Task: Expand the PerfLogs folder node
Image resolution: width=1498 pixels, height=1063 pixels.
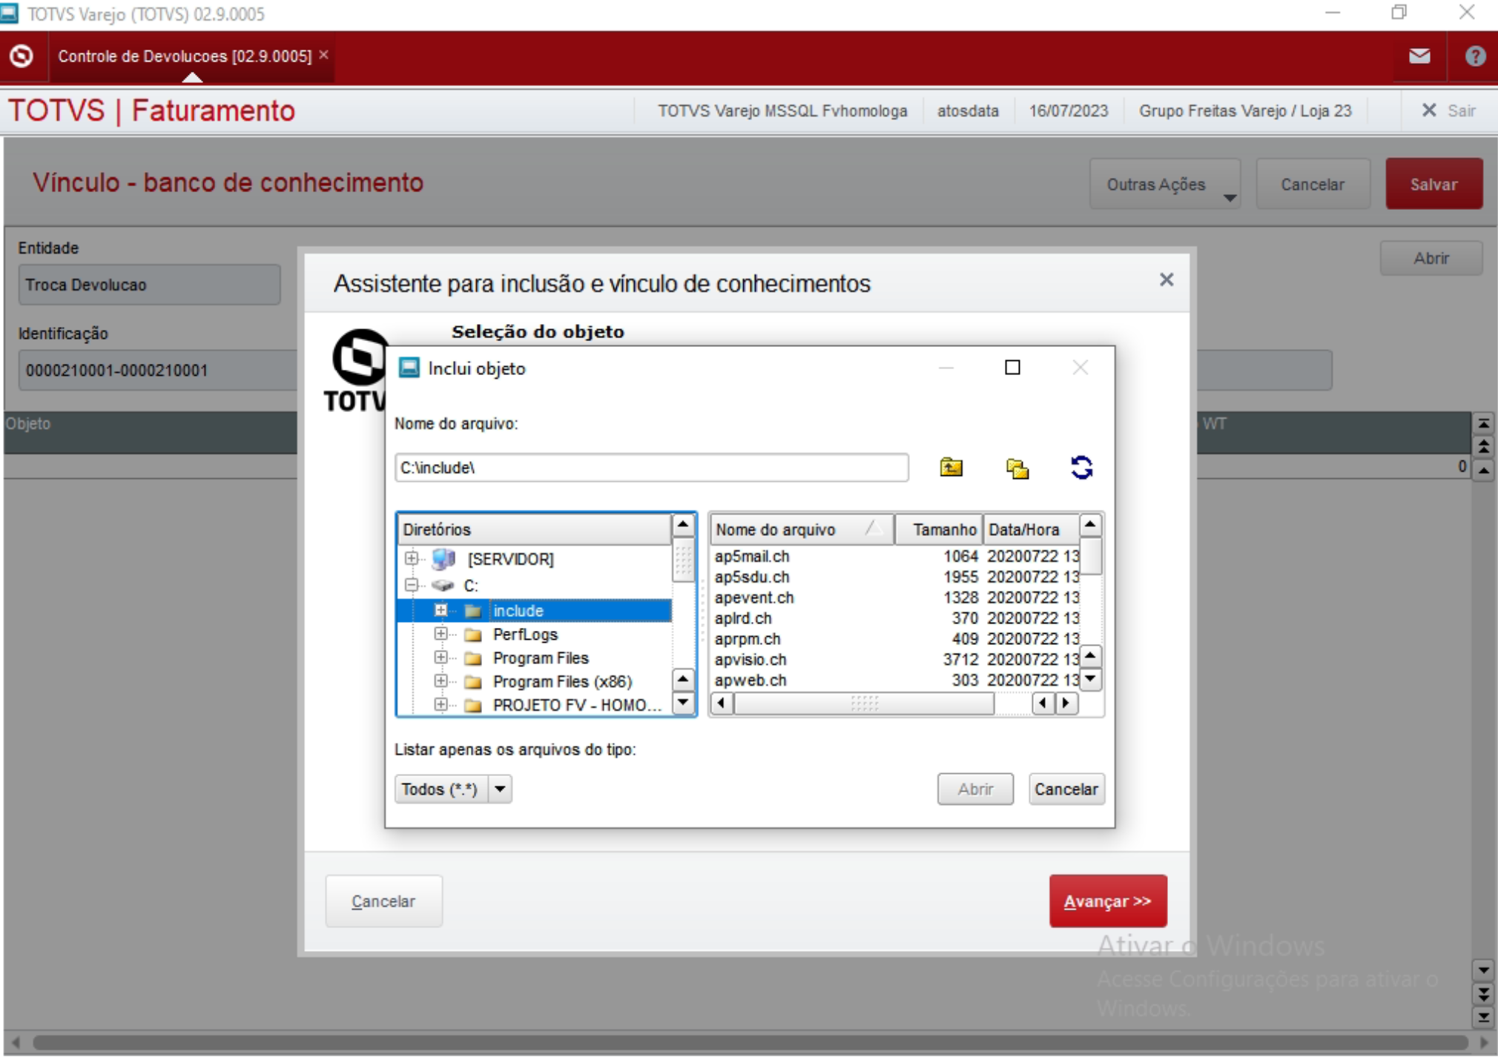Action: (441, 634)
